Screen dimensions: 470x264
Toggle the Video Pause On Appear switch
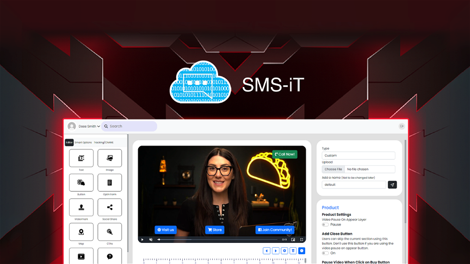tap(325, 224)
